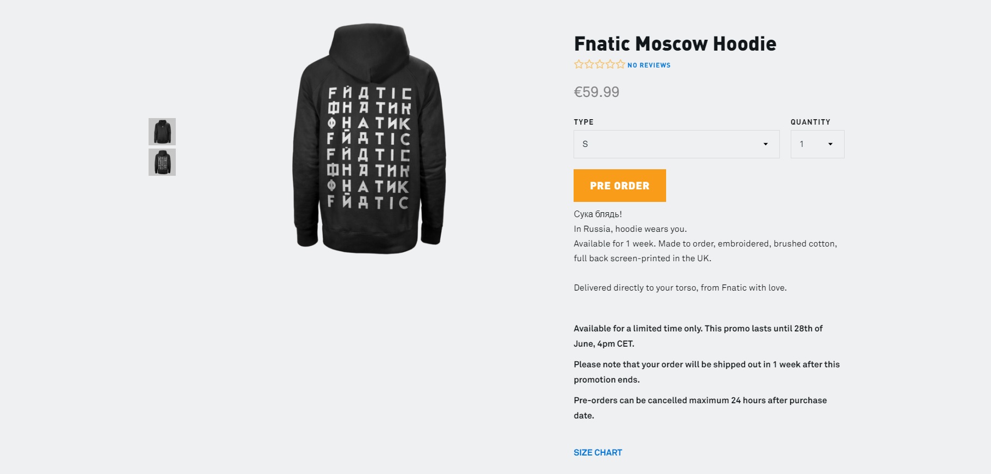The image size is (991, 474).
Task: Click the €59.99 price text
Action: pos(596,91)
